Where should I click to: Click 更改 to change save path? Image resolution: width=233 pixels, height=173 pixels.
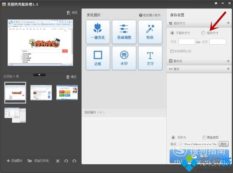tap(223, 144)
